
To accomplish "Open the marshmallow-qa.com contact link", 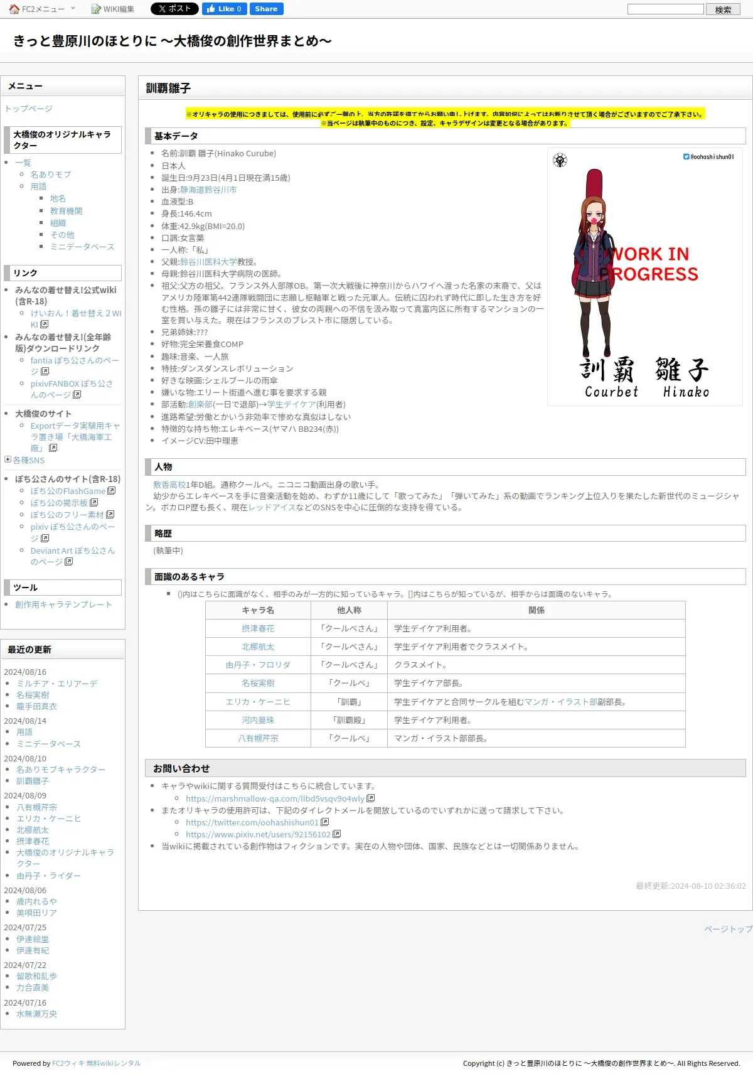I will coord(275,798).
